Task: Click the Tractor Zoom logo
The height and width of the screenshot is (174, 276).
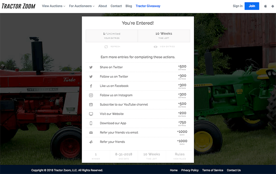Action: (19, 6)
